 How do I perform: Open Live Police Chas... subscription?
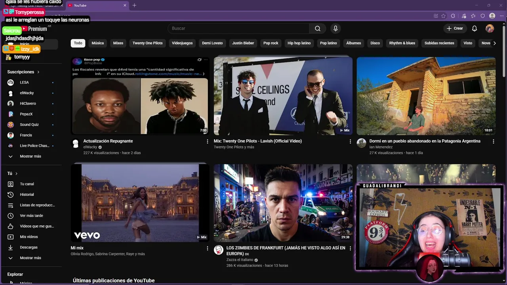pyautogui.click(x=31, y=146)
